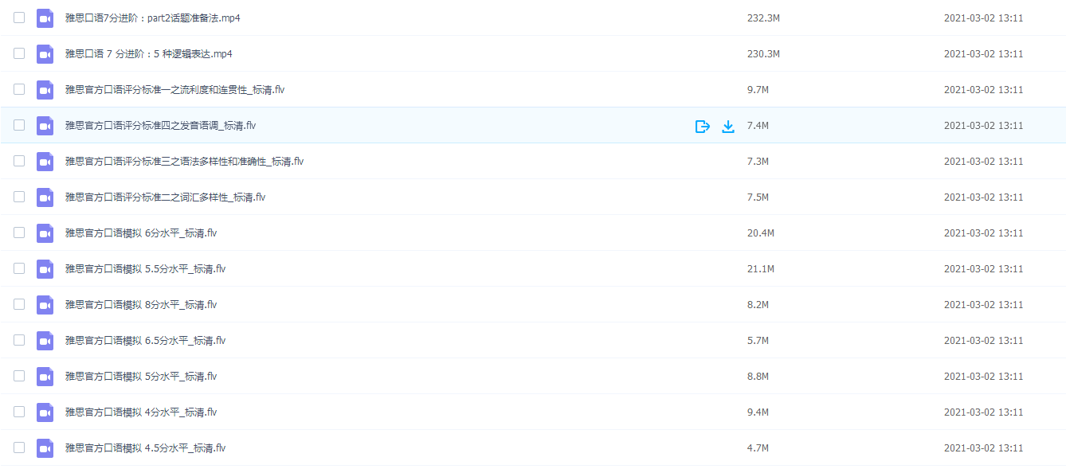Open 雅思官方口语模拟 8分水平_标清.flv
The height and width of the screenshot is (469, 1066).
pos(141,305)
